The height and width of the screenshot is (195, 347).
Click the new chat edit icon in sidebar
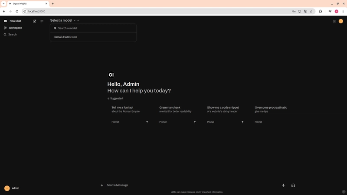pos(35,21)
